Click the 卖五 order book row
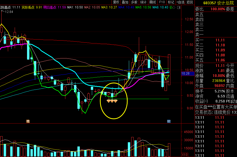237x157 pixels. (216, 15)
